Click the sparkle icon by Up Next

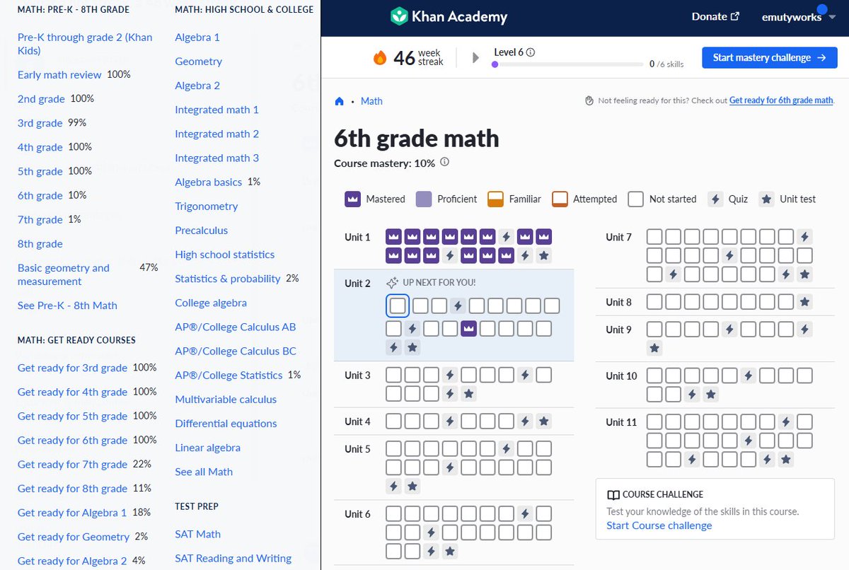(393, 282)
